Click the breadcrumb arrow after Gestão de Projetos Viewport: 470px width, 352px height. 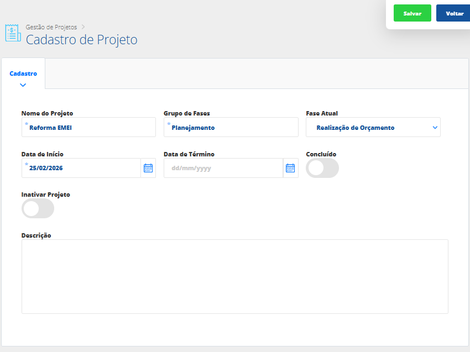point(83,27)
